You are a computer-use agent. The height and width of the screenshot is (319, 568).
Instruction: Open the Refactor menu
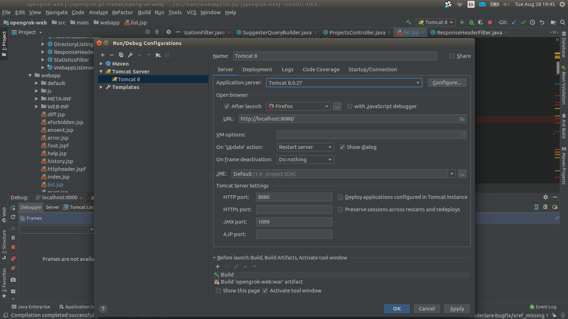click(x=122, y=12)
